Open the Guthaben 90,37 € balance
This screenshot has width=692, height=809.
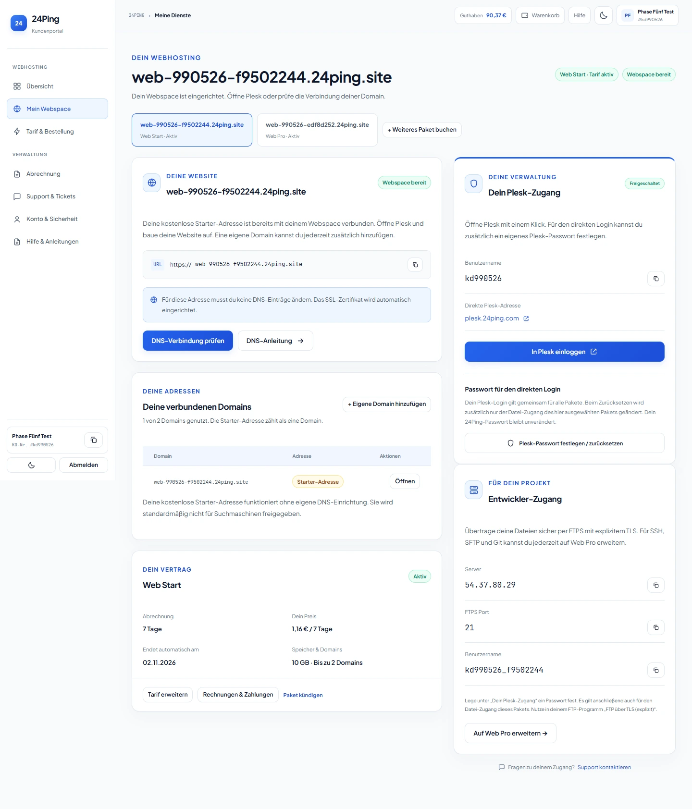(483, 15)
